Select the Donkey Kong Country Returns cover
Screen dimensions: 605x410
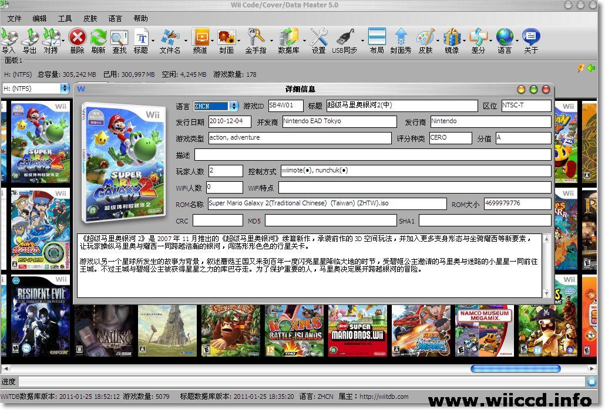coord(231,331)
